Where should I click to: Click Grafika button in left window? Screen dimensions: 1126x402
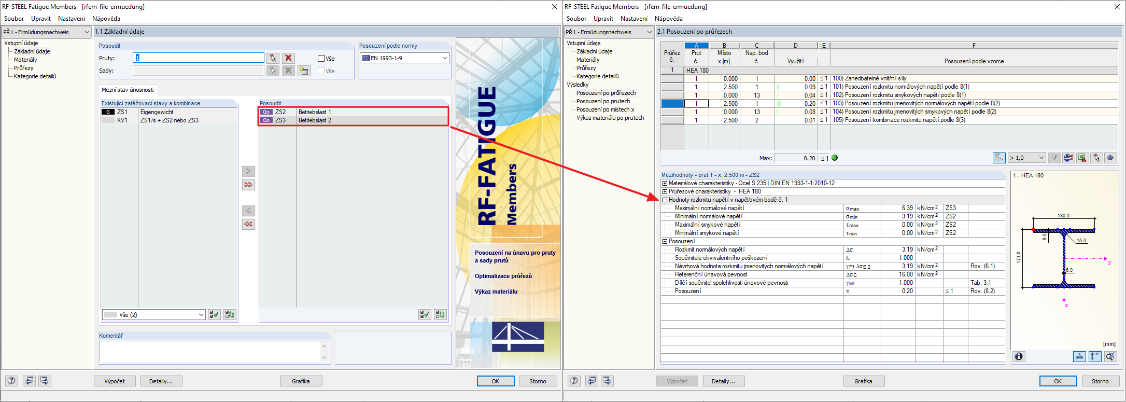[x=301, y=381]
